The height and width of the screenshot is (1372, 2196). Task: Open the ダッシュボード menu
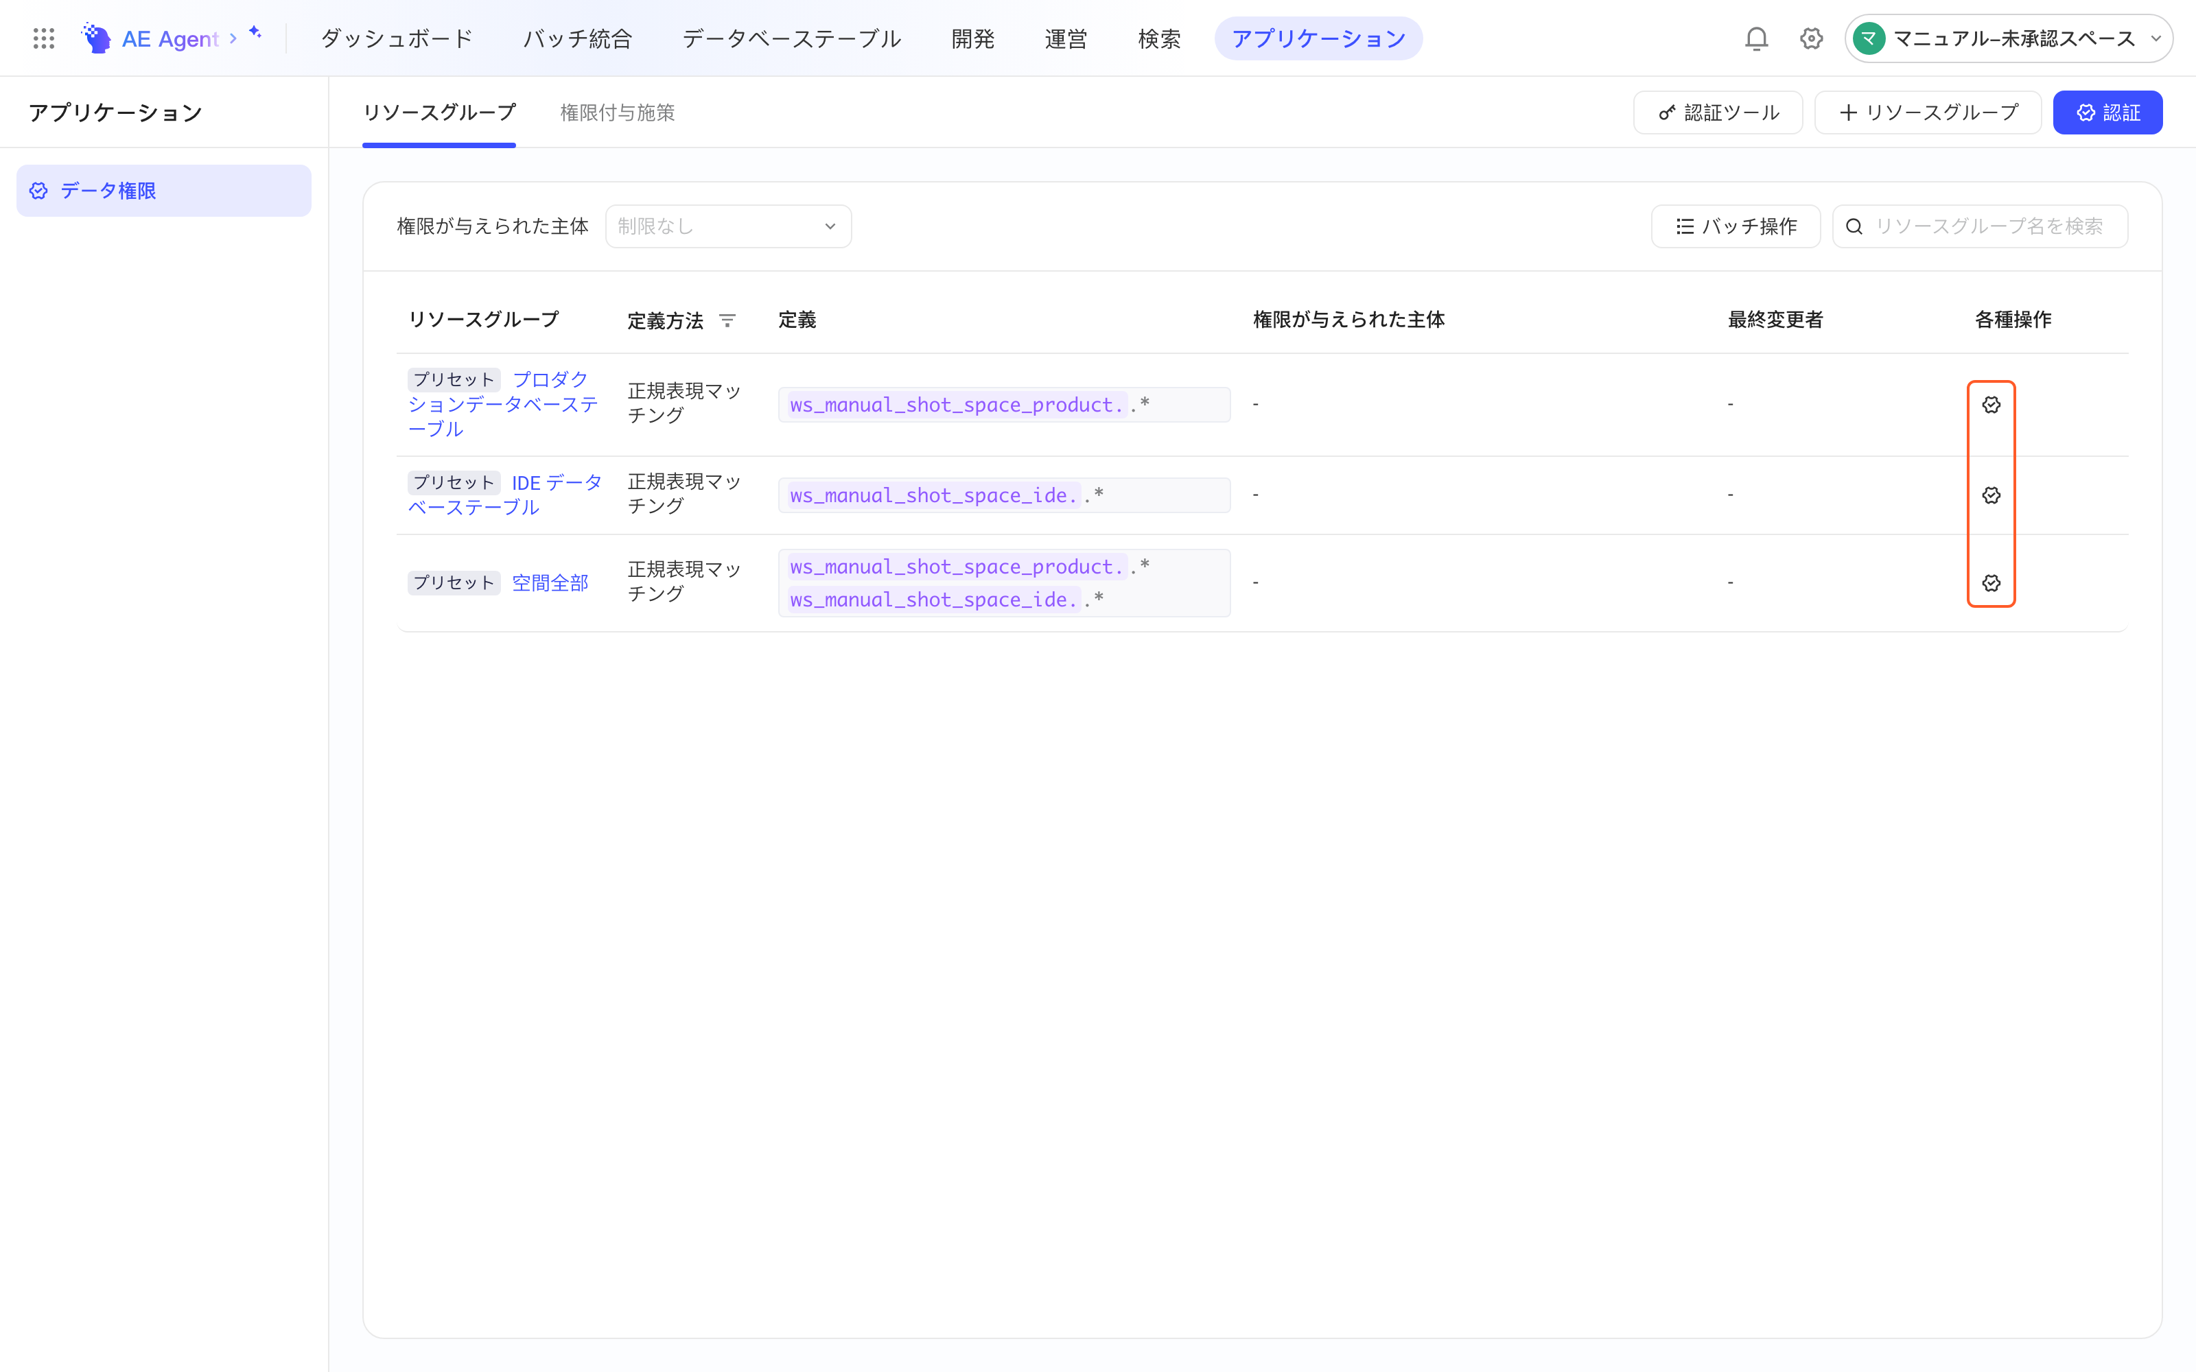click(397, 38)
